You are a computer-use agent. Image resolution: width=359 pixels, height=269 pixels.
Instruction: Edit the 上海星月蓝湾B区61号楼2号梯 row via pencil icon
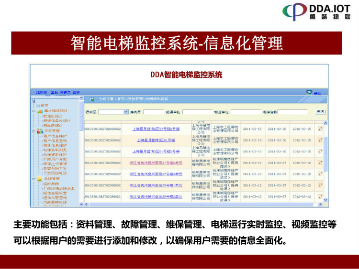(320, 151)
